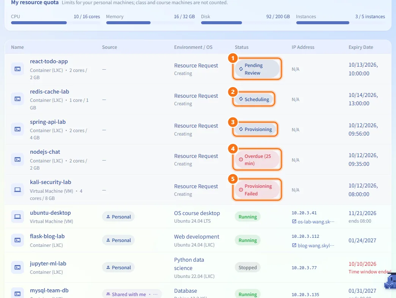Click the IP Address column header
Image resolution: width=396 pixels, height=298 pixels.
303,47
